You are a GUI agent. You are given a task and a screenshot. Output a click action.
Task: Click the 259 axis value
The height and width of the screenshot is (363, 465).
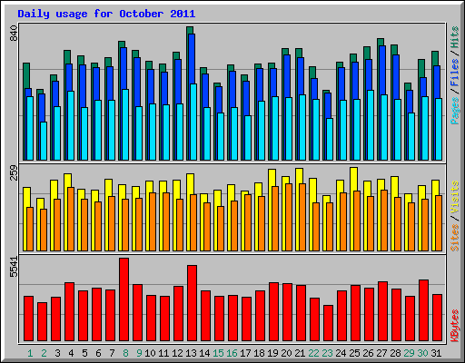click(14, 172)
